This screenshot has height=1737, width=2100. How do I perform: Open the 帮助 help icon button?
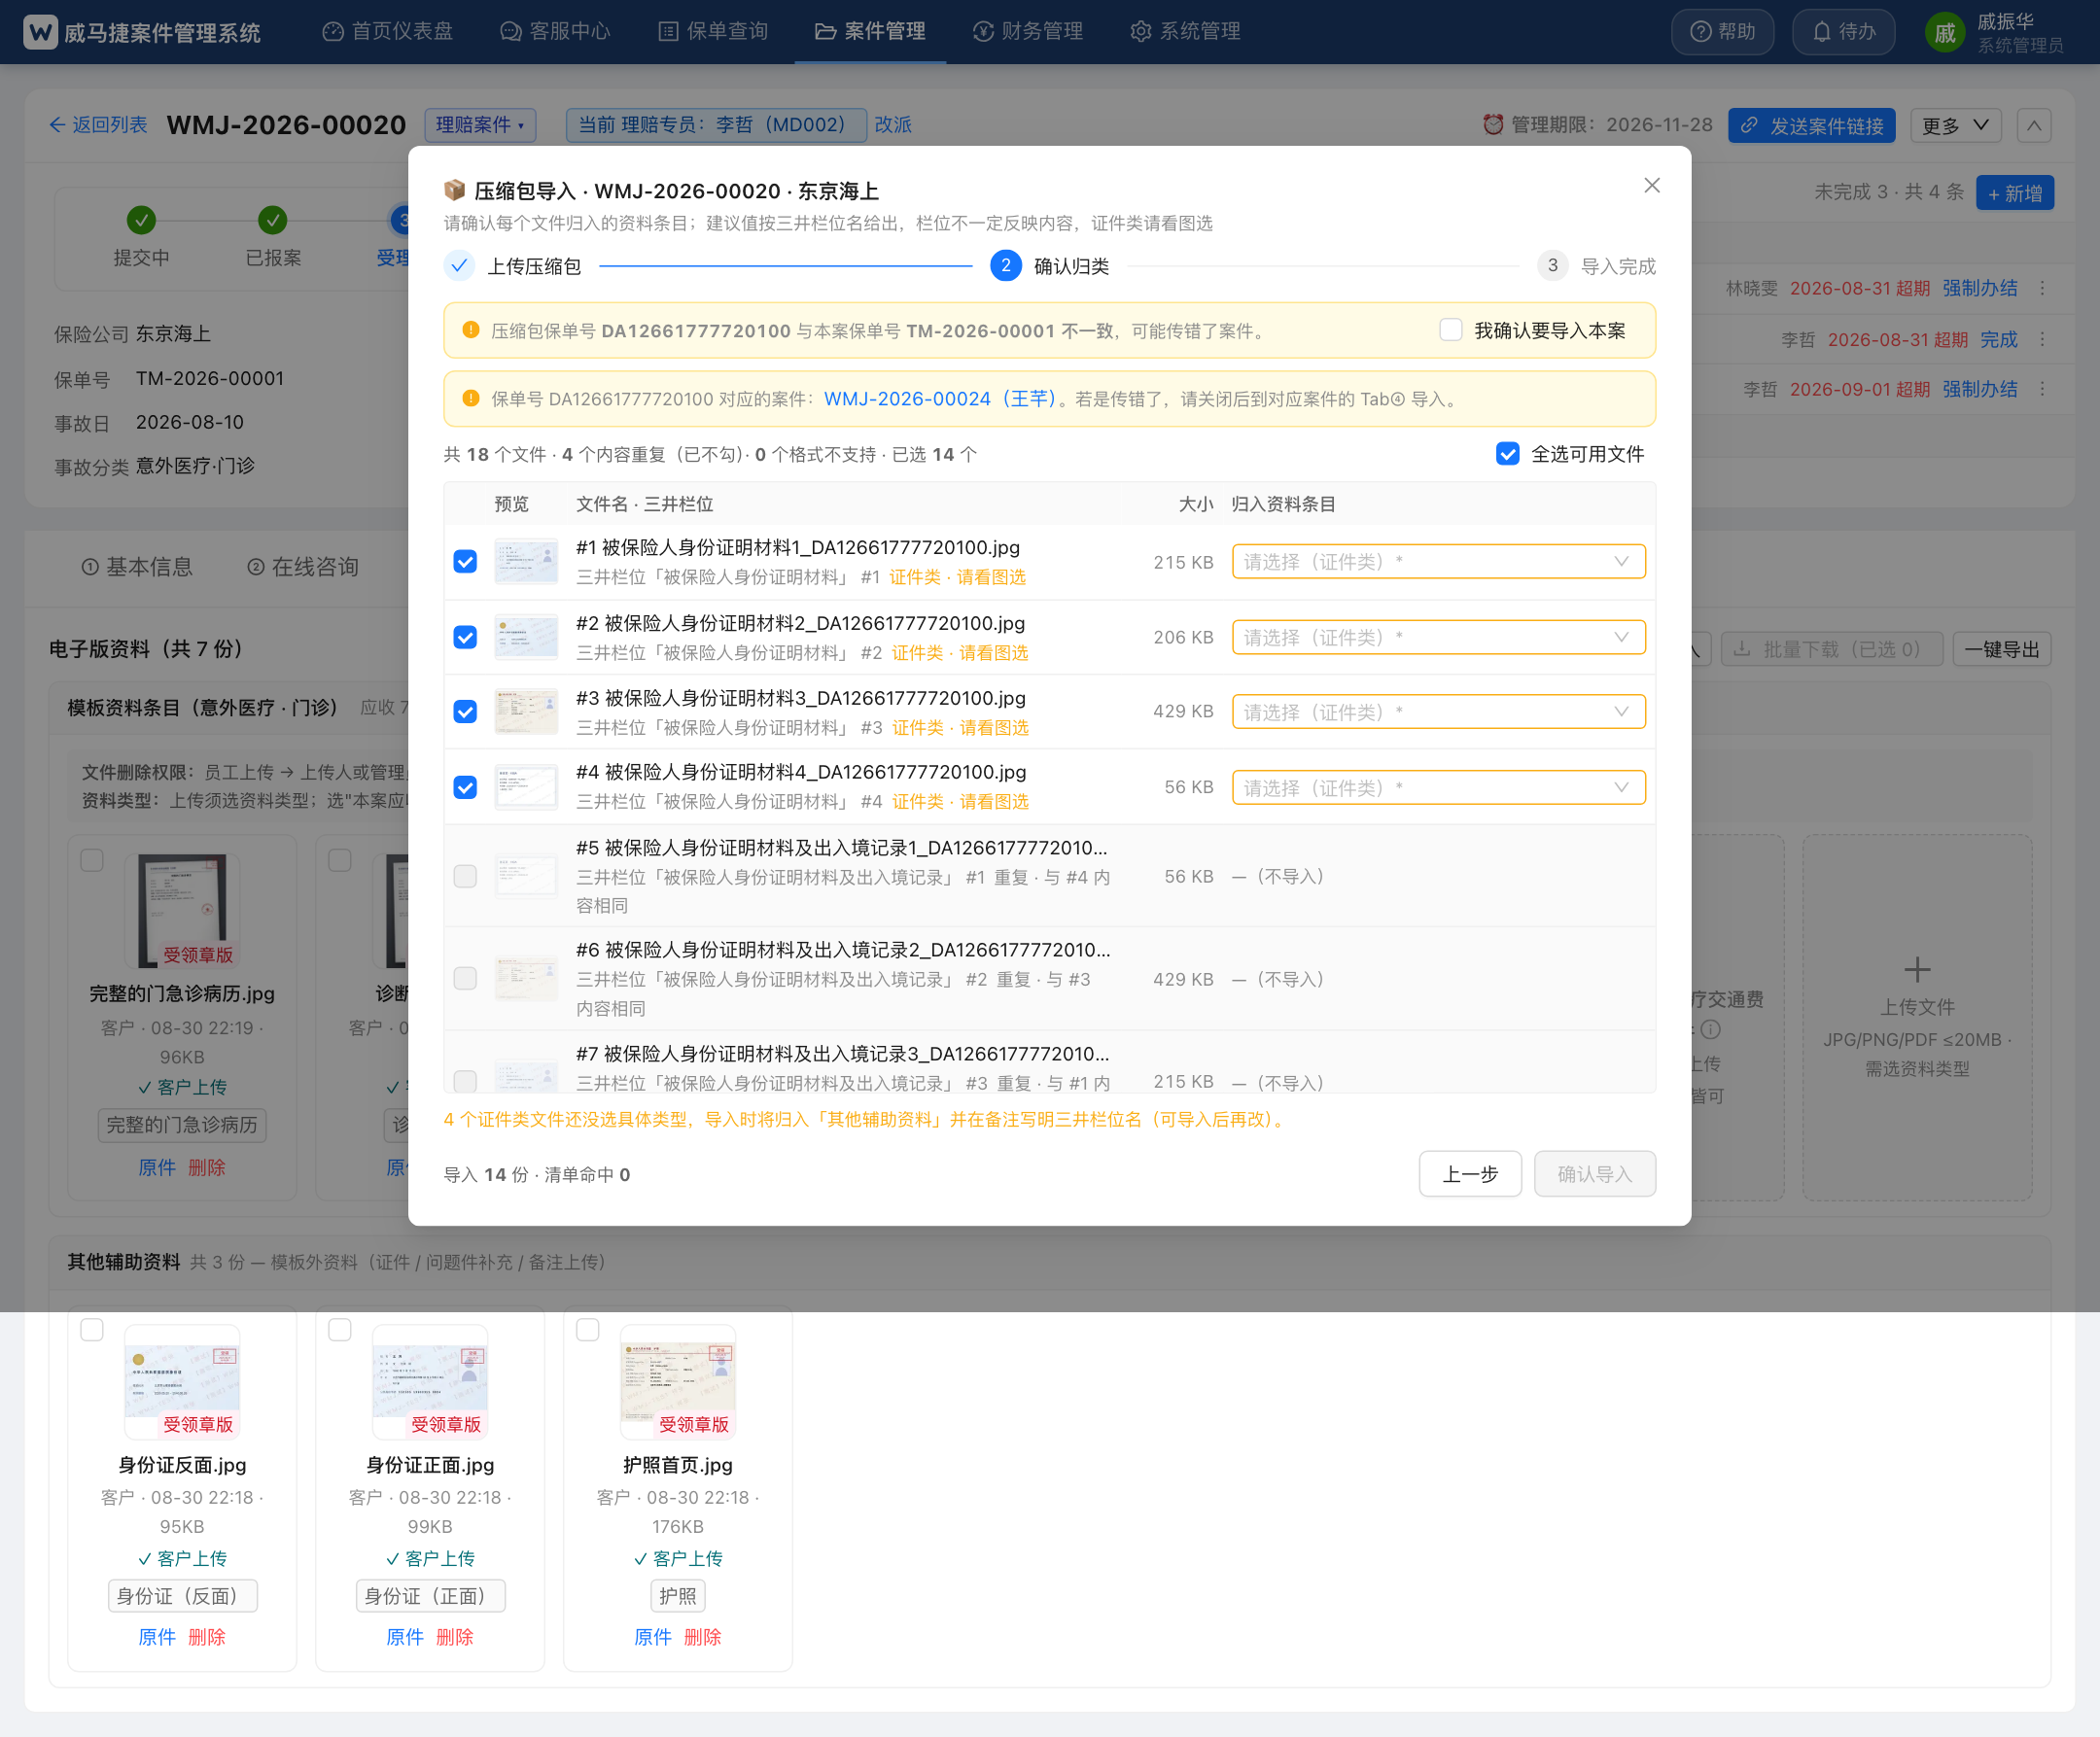tap(1722, 32)
